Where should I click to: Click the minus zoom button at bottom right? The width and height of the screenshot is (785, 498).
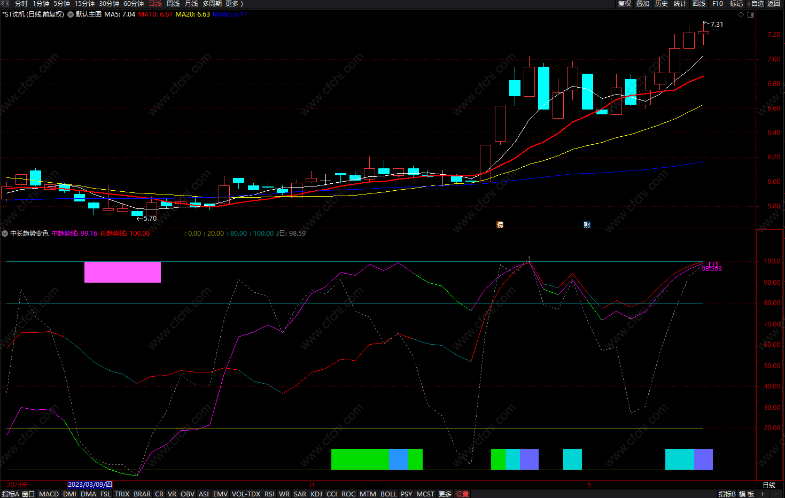(x=775, y=494)
